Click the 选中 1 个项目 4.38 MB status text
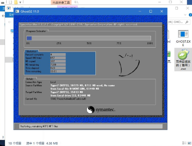This screenshot has height=146, width=192. [42, 143]
